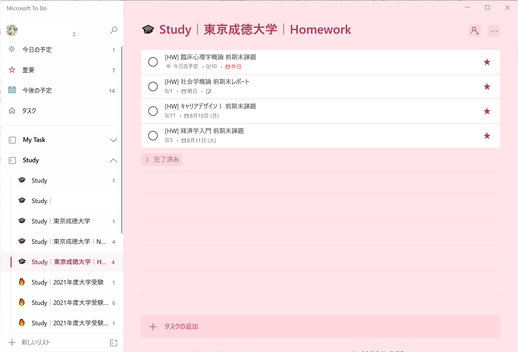Click star on 社会学概論 前期末レポート task

point(487,87)
